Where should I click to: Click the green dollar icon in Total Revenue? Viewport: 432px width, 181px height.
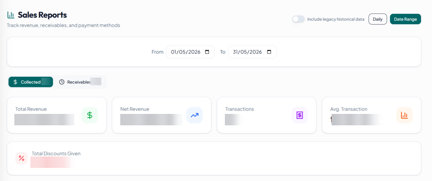click(89, 115)
